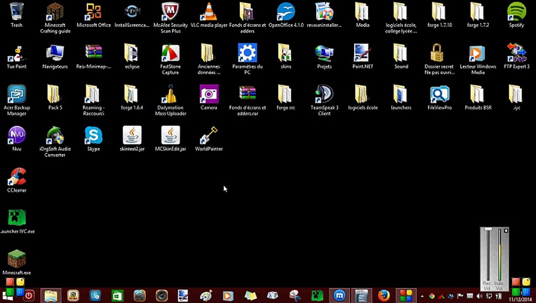
Task: Open Firefox from the taskbar
Action: [383, 296]
